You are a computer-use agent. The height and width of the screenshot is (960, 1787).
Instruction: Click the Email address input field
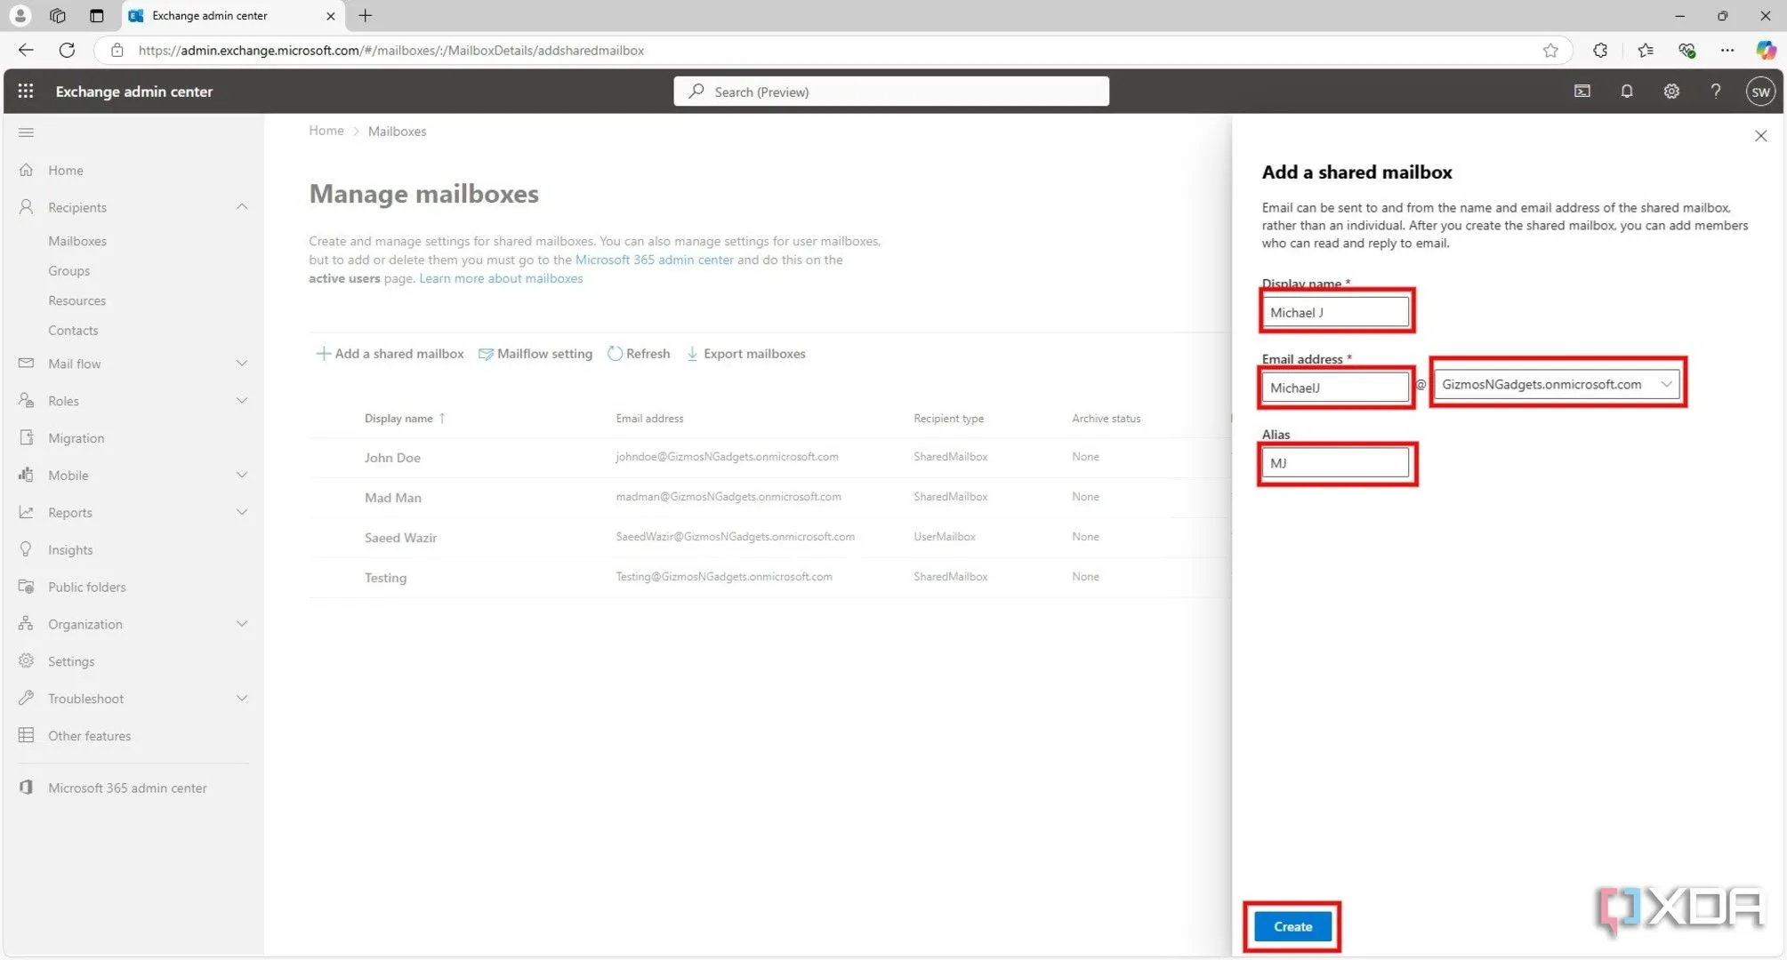(x=1335, y=388)
